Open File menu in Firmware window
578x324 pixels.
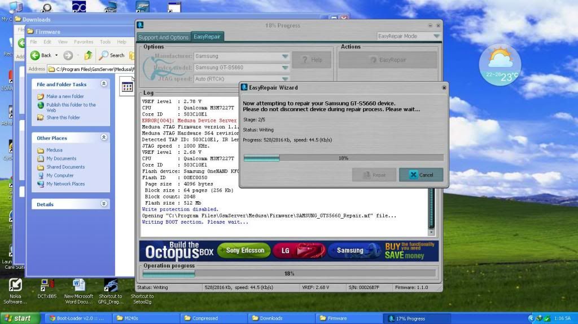[x=33, y=42]
